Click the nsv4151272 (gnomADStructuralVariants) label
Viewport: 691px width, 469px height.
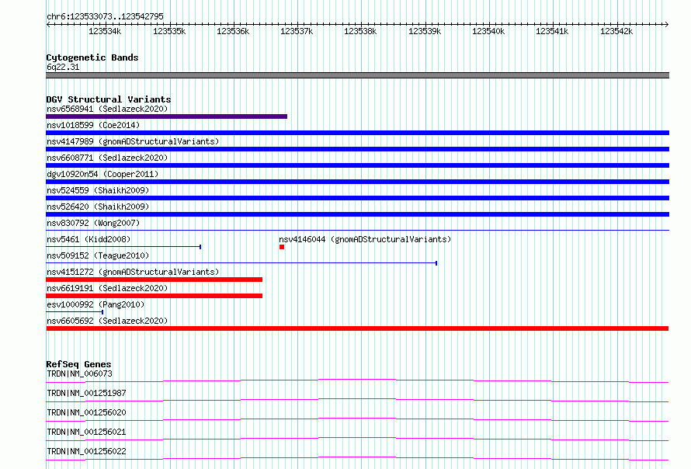pos(133,272)
